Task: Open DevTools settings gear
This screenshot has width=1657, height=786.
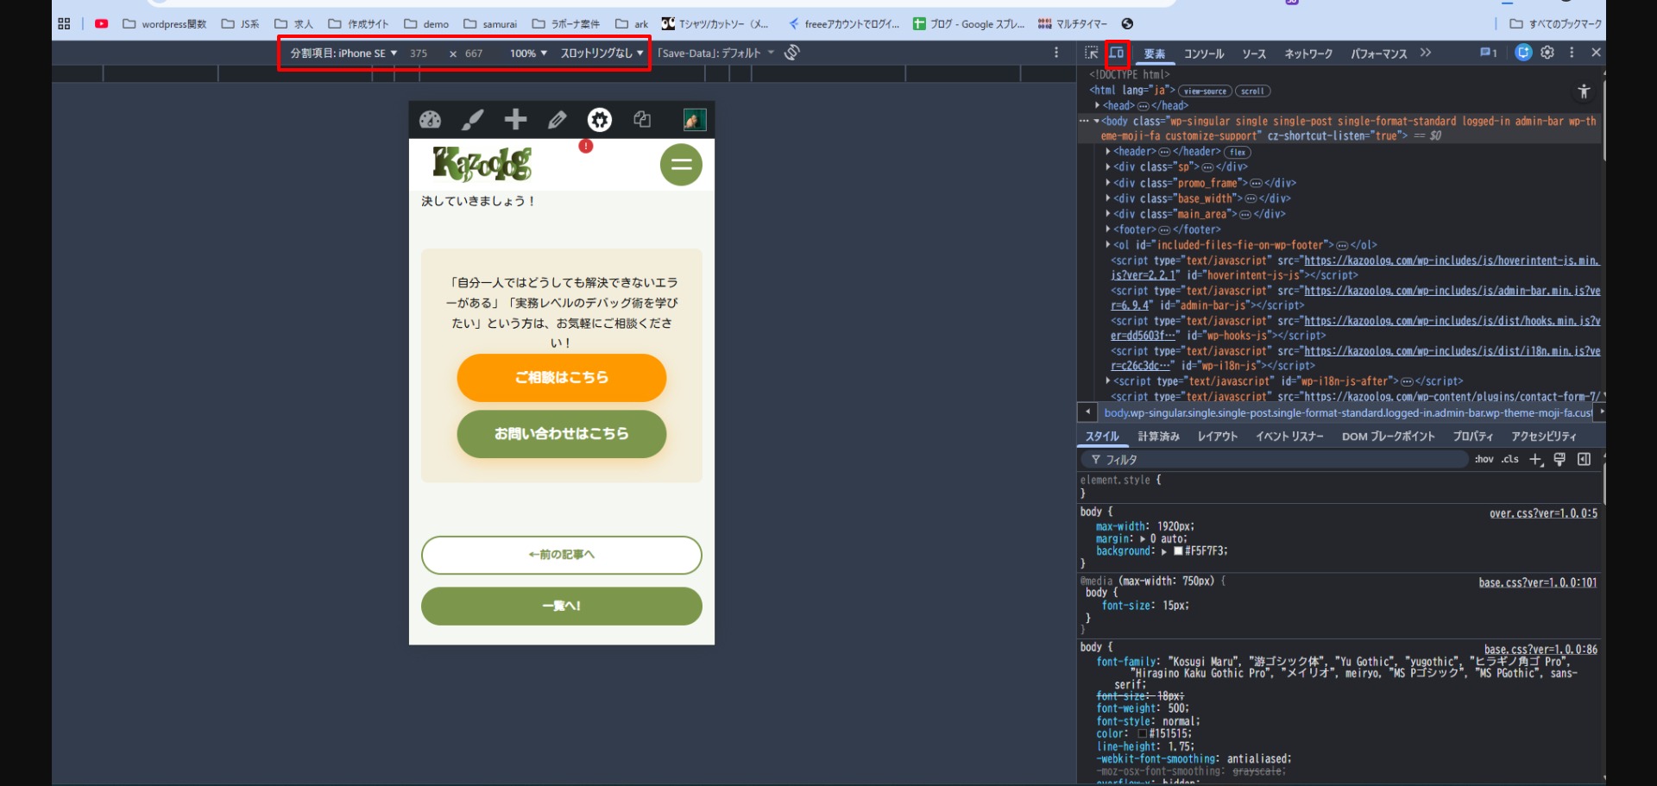Action: 1547,53
